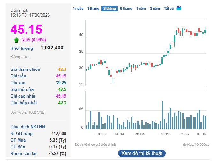The image size is (219, 162).
Task: Click the 25 price axis label
Action: click(x=81, y=84)
